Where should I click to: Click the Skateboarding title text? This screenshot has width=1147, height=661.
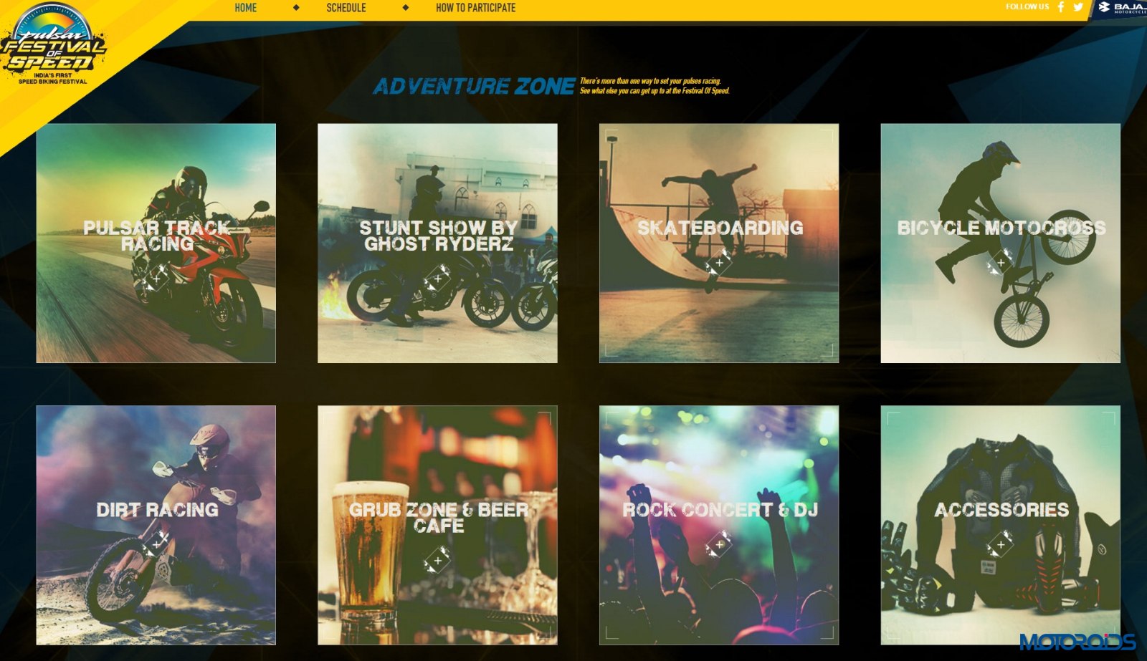point(720,228)
